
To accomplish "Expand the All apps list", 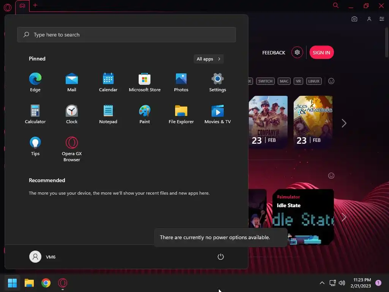I will click(209, 59).
